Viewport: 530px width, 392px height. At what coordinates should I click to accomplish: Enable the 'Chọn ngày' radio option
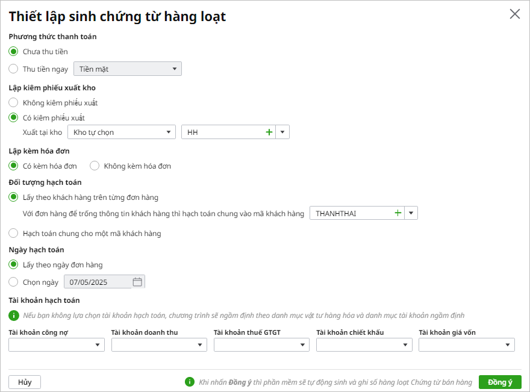(x=13, y=282)
